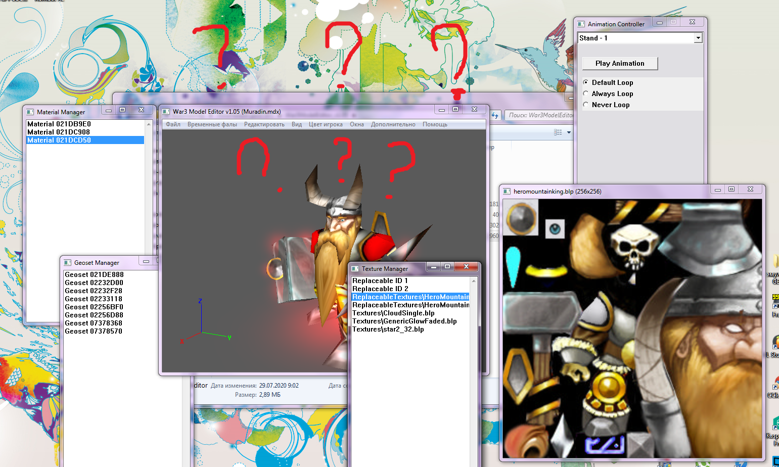
Task: Open the Файл menu
Action: point(173,124)
